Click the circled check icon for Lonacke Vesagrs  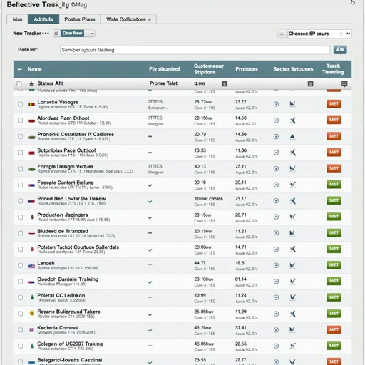pos(276,104)
